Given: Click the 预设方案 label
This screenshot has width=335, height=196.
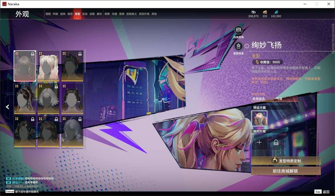Looking at the screenshot, I should tap(259, 108).
